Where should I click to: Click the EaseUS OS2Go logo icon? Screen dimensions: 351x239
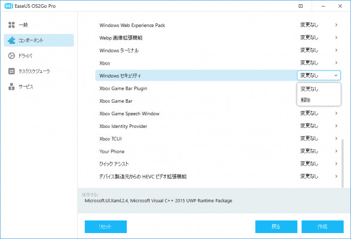(8, 6)
